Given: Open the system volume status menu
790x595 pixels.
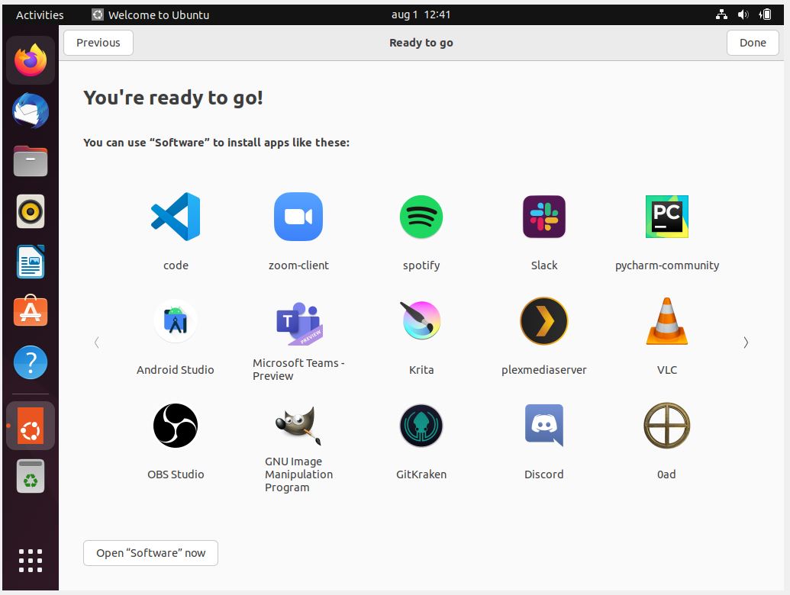Looking at the screenshot, I should (743, 14).
